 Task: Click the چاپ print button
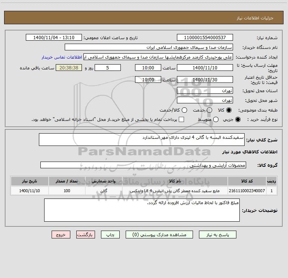click(110, 235)
